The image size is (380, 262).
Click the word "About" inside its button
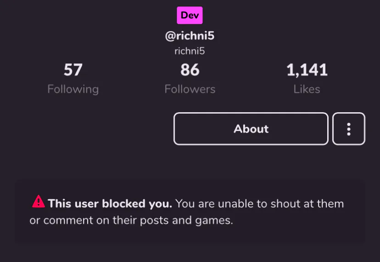coord(251,129)
